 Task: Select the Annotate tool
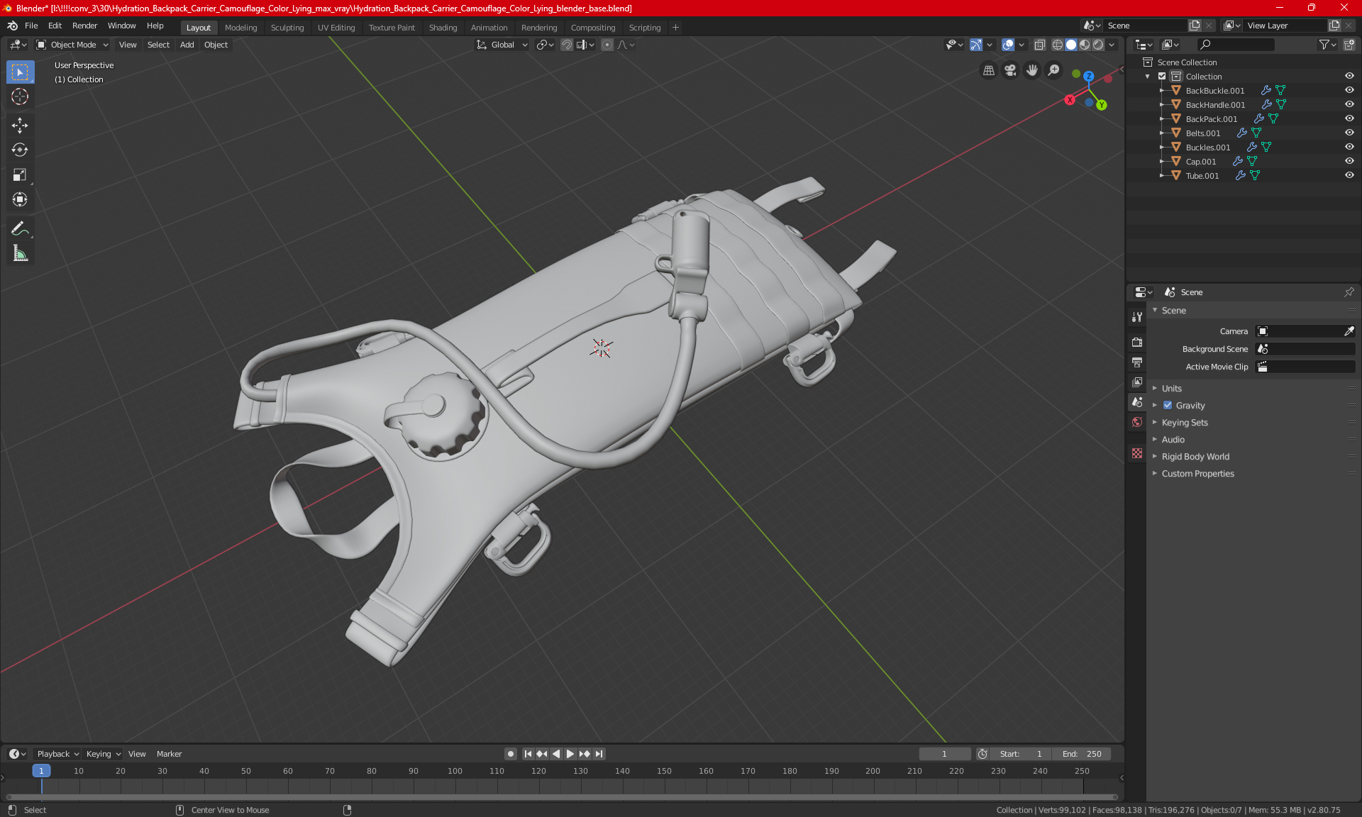20,228
